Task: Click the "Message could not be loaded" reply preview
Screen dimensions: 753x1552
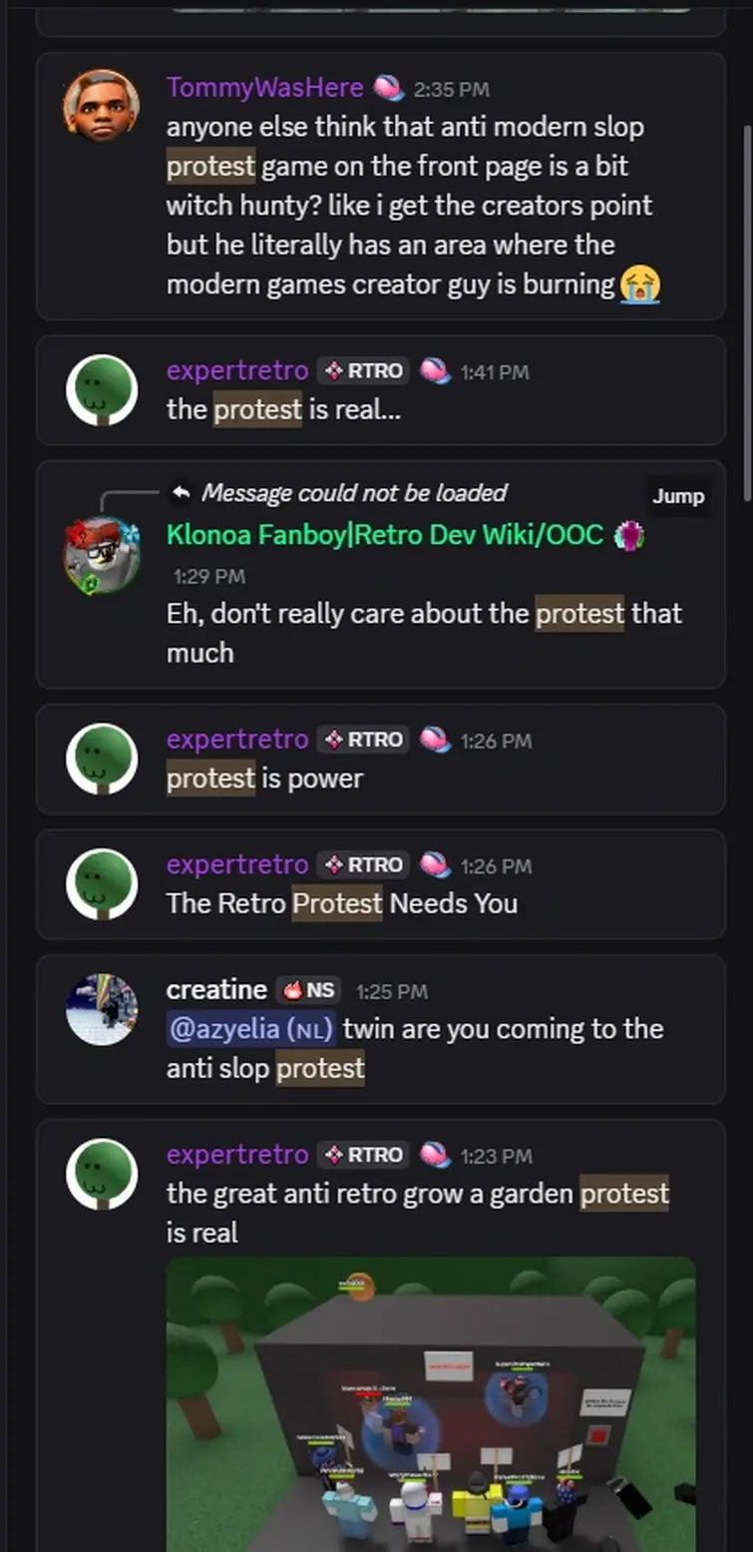Action: (x=354, y=493)
